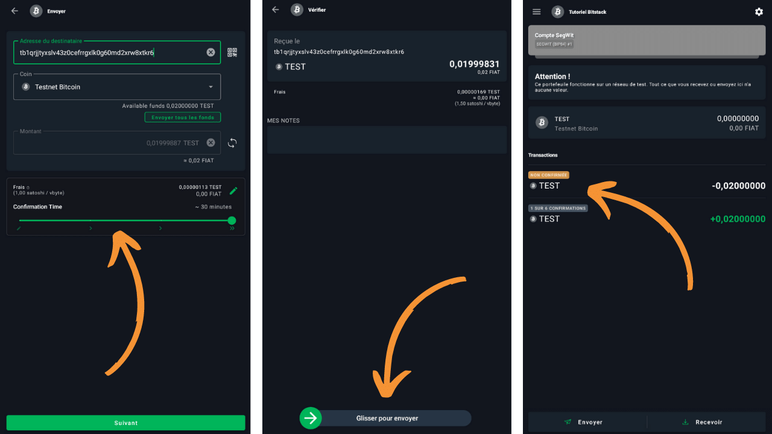772x434 pixels.
Task: Click the green arrow send slider knob
Action: click(311, 418)
